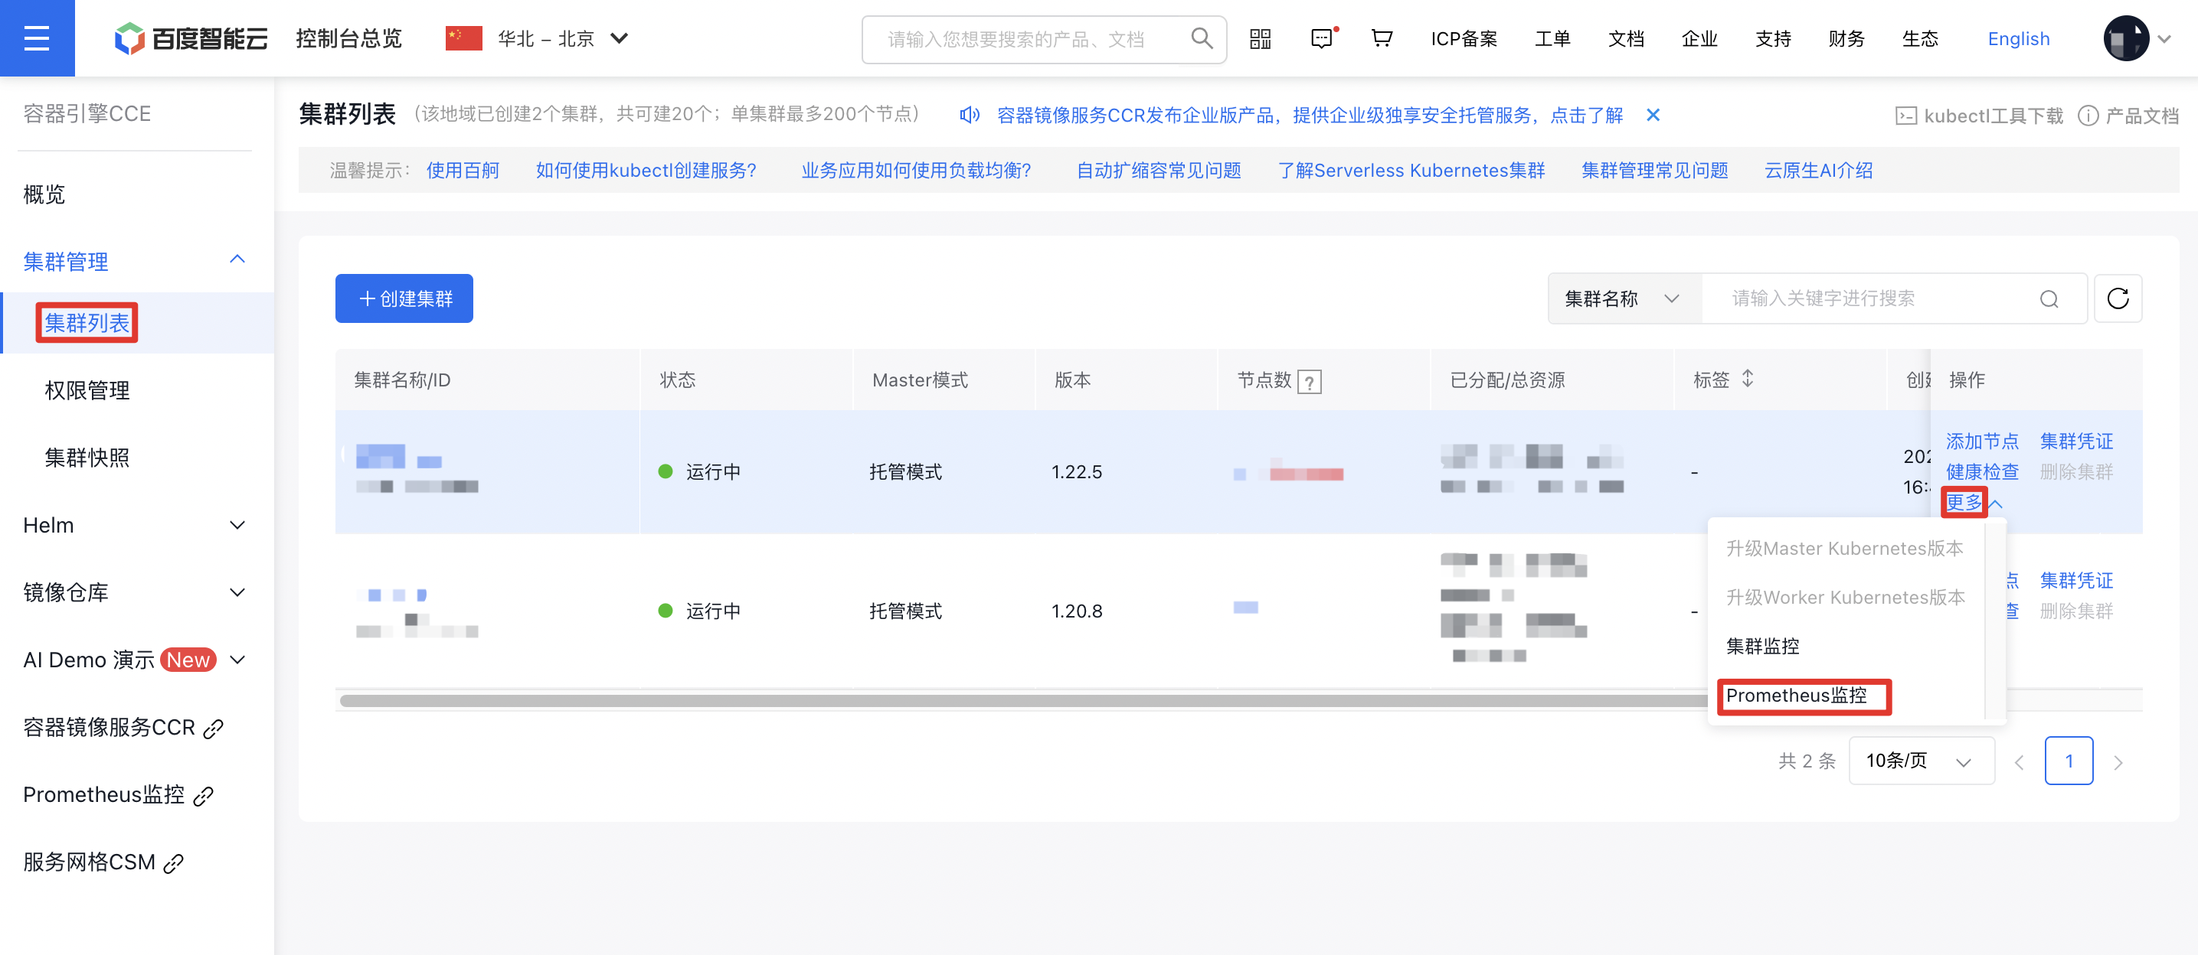Open Prometheus监控 sidebar external link
The height and width of the screenshot is (955, 2198).
(x=203, y=796)
